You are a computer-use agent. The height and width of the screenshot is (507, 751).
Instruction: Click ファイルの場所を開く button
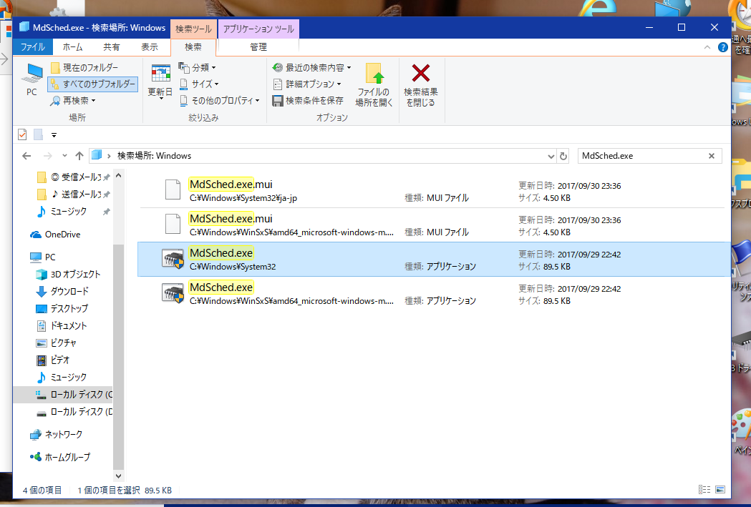pyautogui.click(x=374, y=84)
